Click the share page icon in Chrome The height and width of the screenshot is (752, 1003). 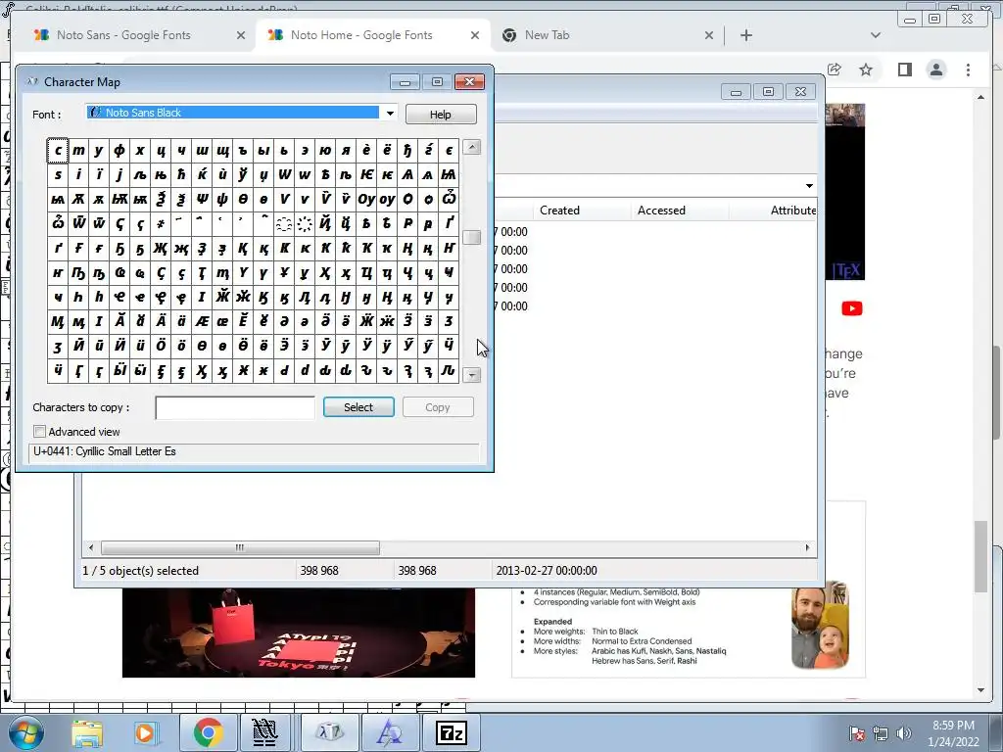[835, 70]
